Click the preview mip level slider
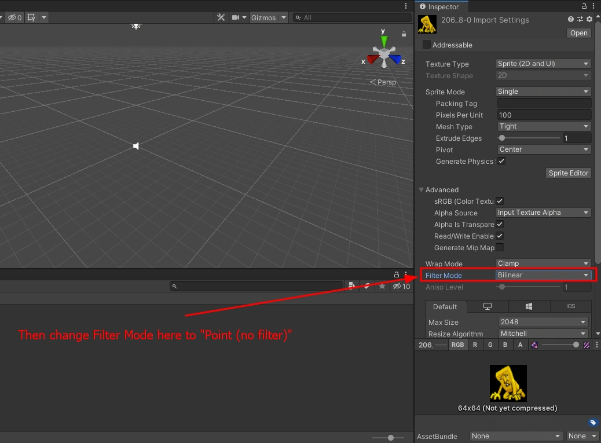This screenshot has height=443, width=601. click(x=560, y=345)
